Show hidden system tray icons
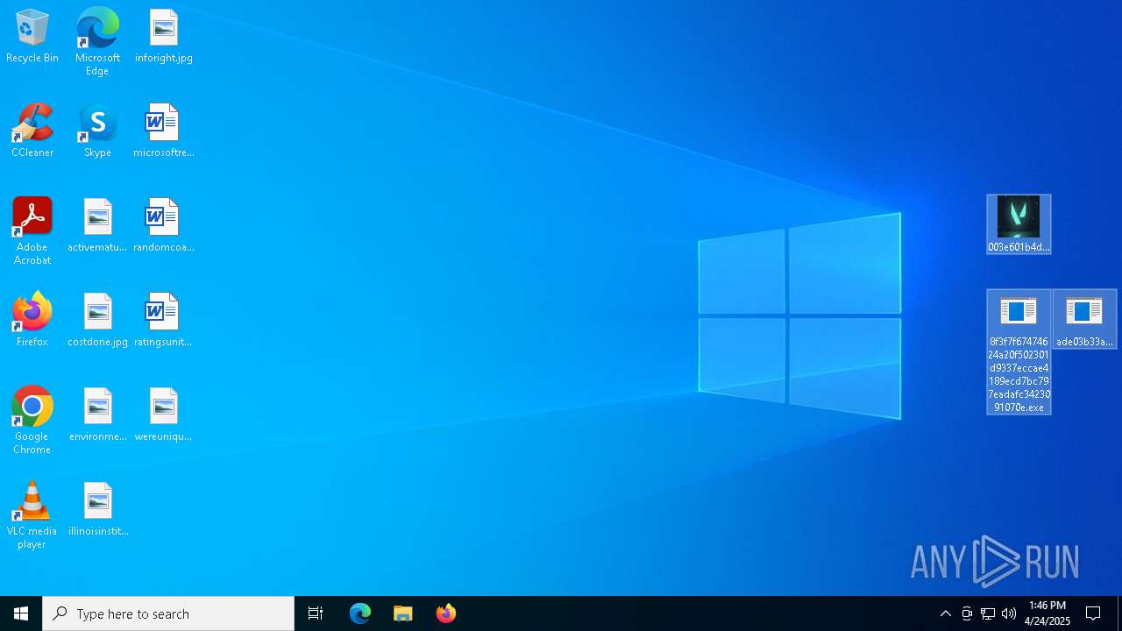1122x631 pixels. pos(946,613)
